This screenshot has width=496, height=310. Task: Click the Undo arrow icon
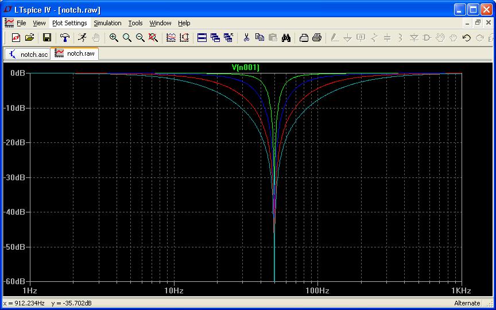(x=467, y=38)
